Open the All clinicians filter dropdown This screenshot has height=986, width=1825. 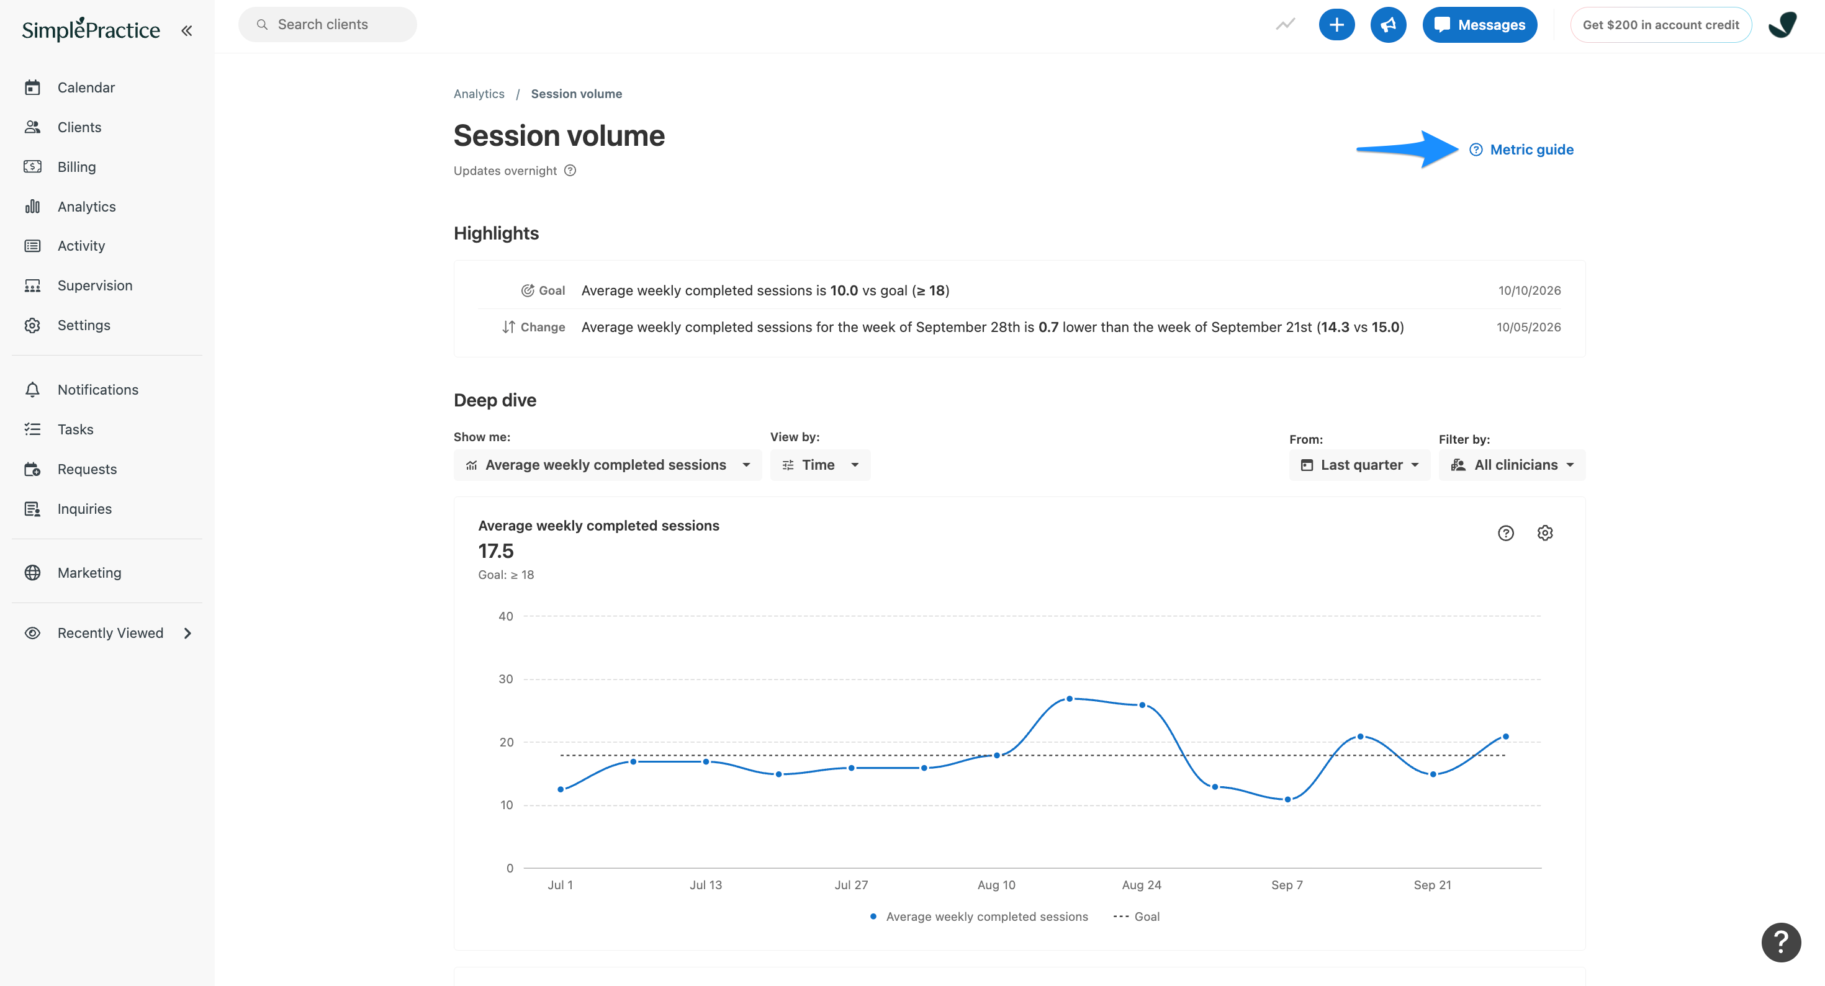point(1511,465)
